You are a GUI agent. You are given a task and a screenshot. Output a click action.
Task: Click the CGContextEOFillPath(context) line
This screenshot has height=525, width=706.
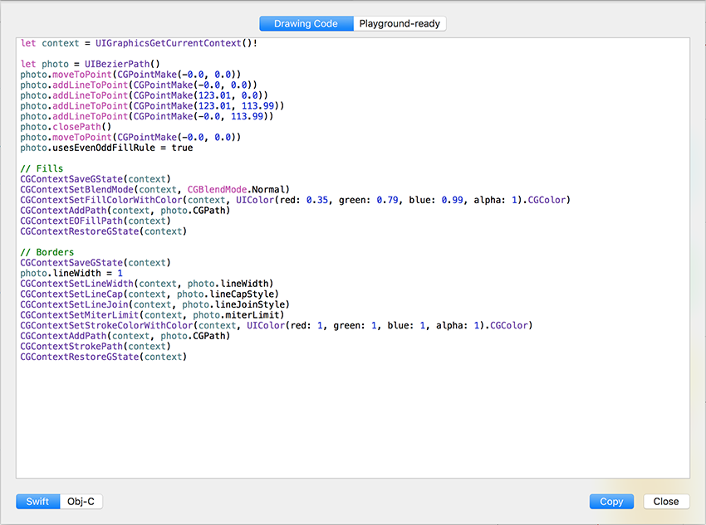(x=96, y=221)
